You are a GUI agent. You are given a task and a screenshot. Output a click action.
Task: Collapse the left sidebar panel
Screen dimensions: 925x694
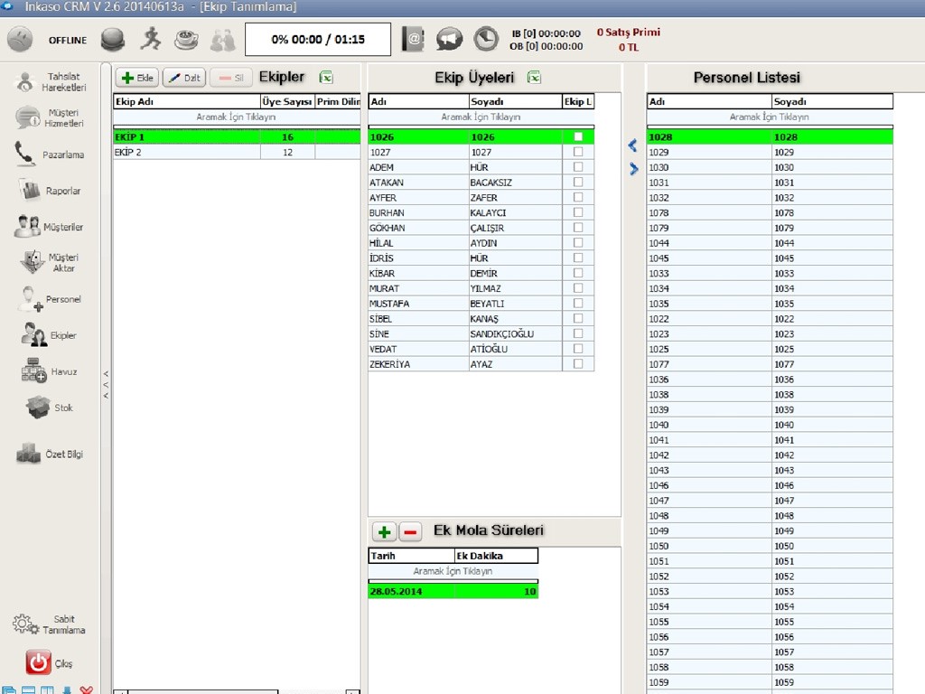pyautogui.click(x=106, y=384)
